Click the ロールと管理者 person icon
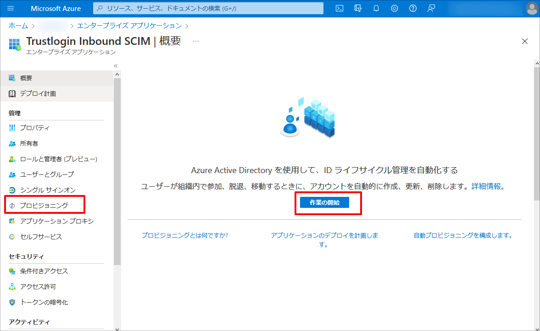540x331 pixels. click(x=12, y=159)
